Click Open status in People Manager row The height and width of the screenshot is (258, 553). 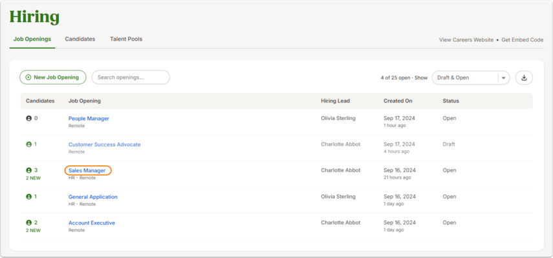(x=450, y=118)
